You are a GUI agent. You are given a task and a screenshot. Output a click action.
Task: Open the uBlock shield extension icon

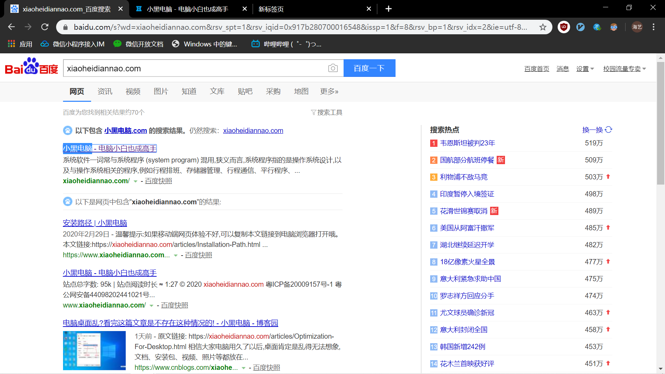pos(564,27)
